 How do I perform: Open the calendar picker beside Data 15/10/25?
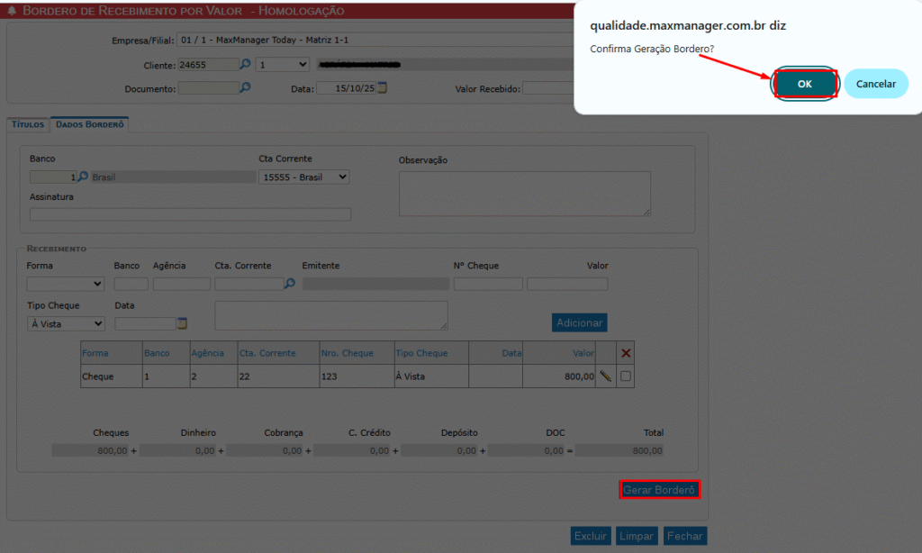(382, 88)
